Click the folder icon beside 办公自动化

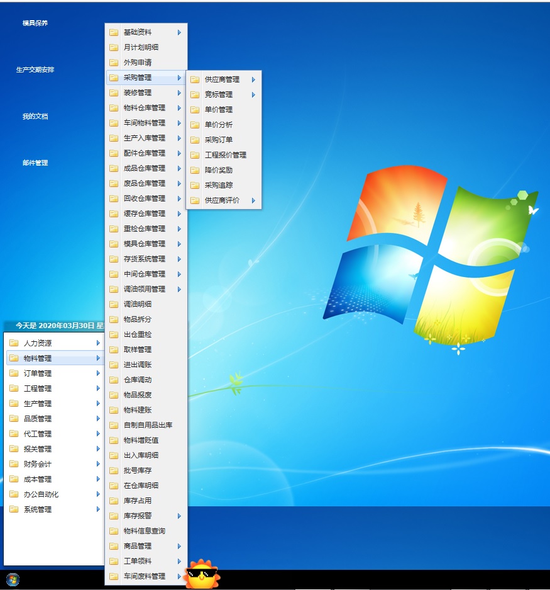[x=14, y=494]
